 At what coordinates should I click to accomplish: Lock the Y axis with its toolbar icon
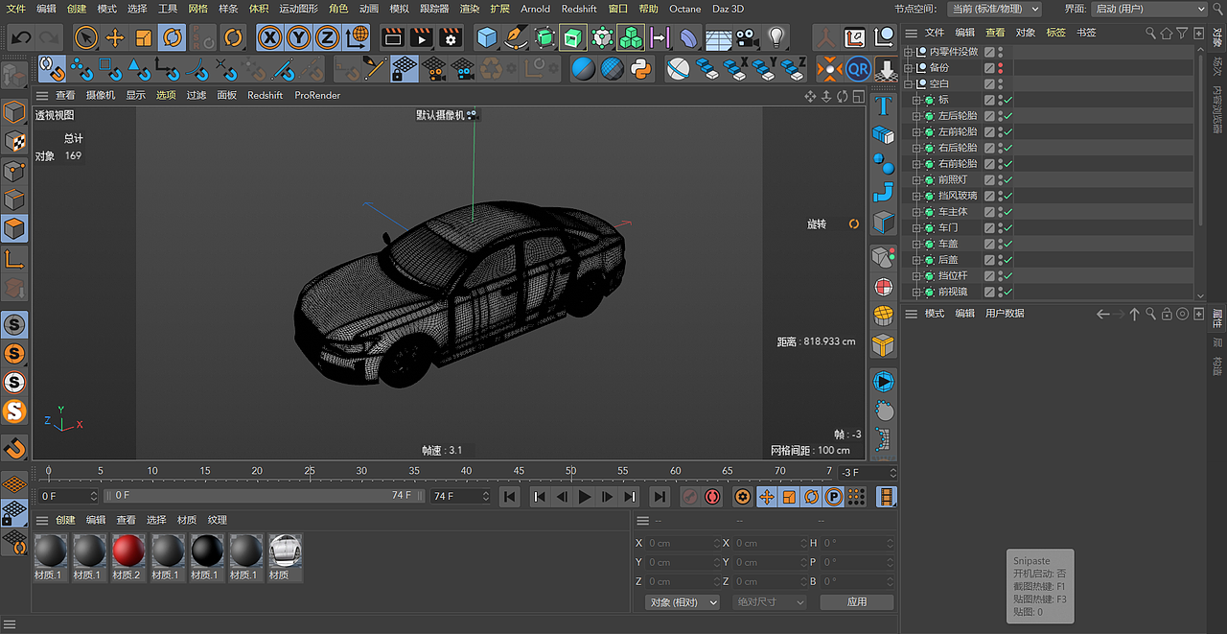[x=300, y=37]
